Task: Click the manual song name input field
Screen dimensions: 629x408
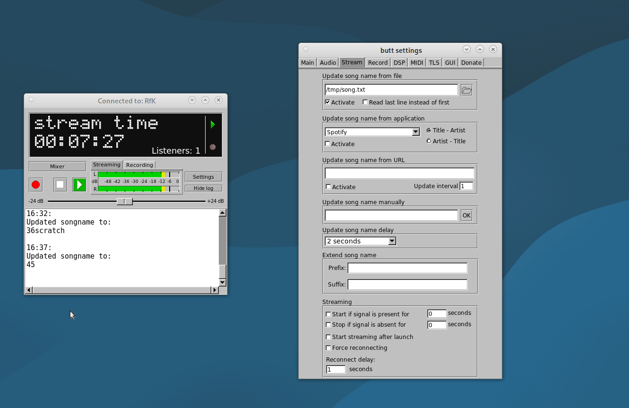Action: point(391,216)
